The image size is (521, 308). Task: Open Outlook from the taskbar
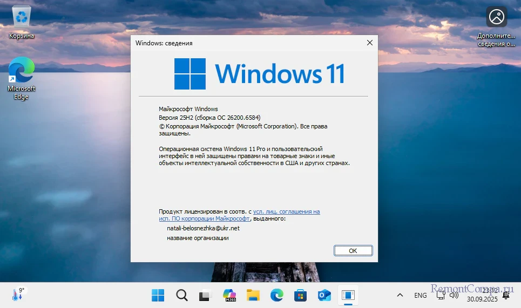point(324,295)
